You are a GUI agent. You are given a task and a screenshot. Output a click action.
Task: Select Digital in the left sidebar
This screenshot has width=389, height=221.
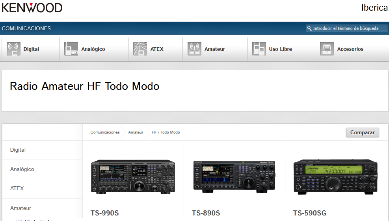(x=18, y=150)
